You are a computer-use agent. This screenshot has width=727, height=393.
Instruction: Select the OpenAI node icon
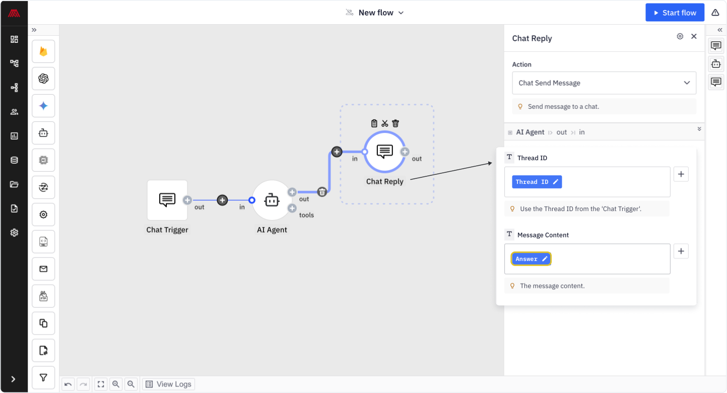[43, 79]
